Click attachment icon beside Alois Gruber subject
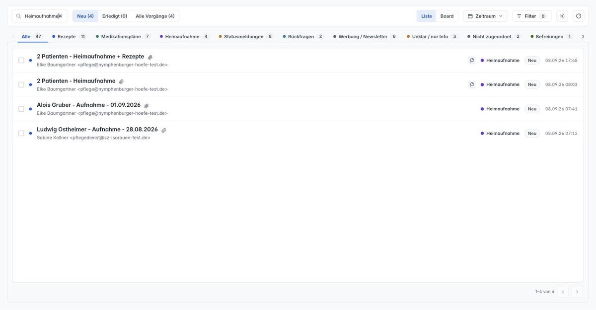The height and width of the screenshot is (310, 596). [x=147, y=106]
